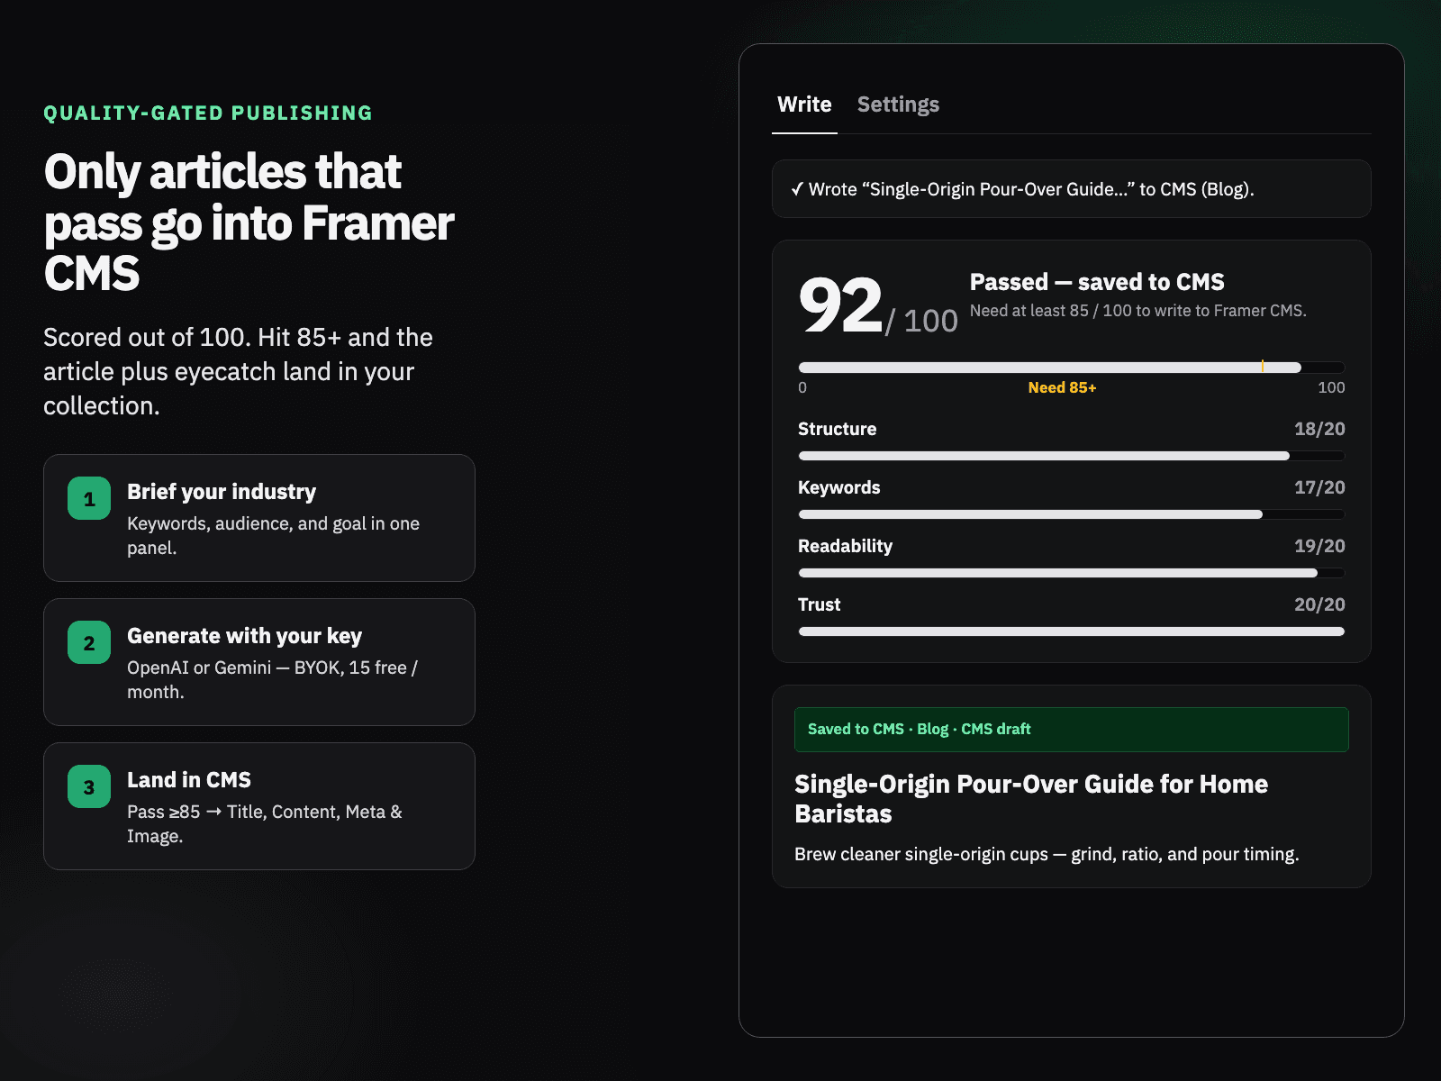This screenshot has width=1441, height=1081.
Task: Click the Trust score bar
Action: (1072, 631)
